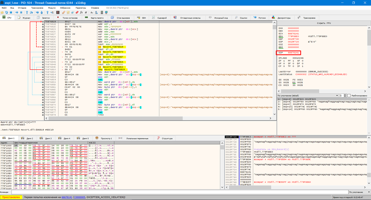The width and height of the screenshot is (371, 200).
Task: Open the fx functions toolbar icon
Action: pos(81,13)
